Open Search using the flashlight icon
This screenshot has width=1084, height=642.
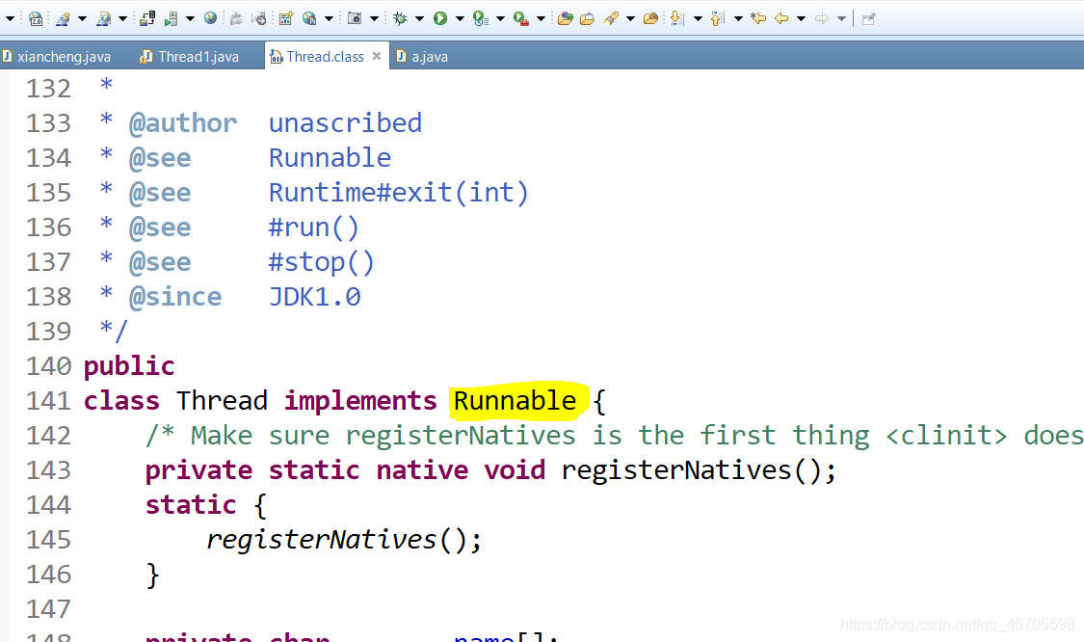pos(608,17)
